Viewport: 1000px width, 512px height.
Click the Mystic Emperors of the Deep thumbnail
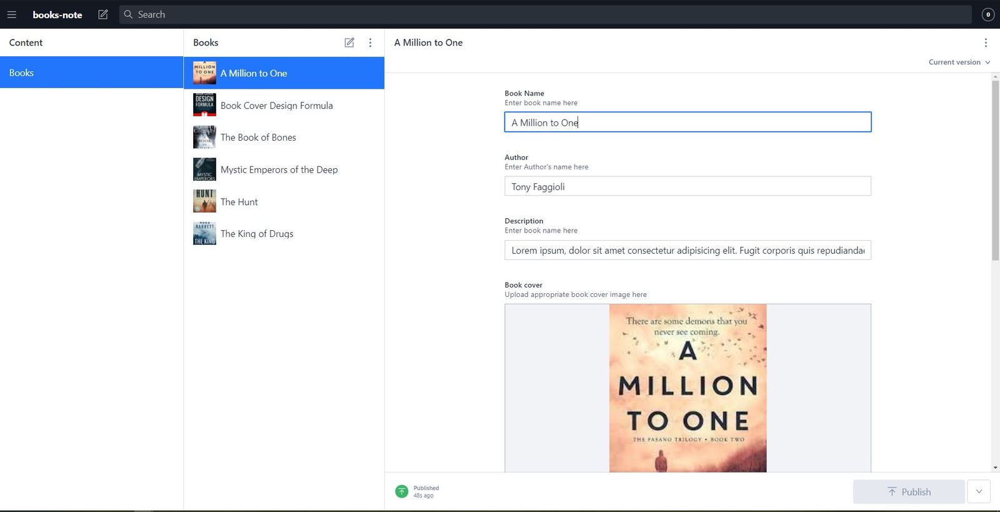pos(204,169)
